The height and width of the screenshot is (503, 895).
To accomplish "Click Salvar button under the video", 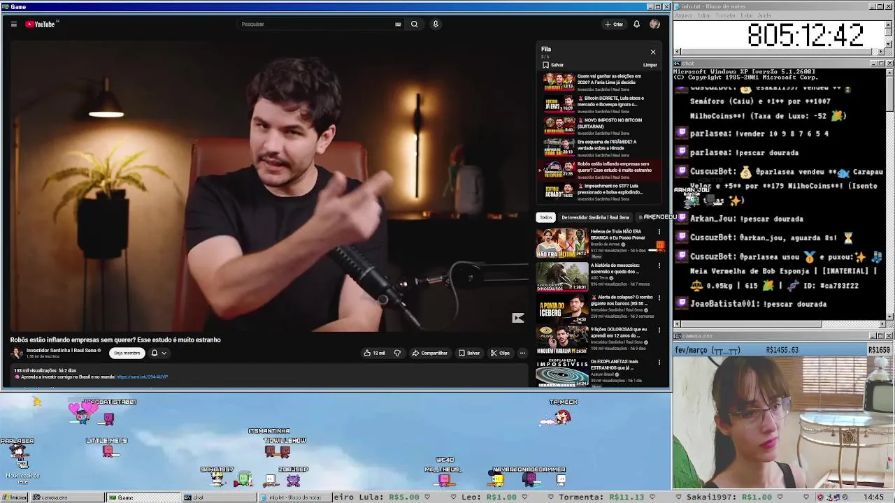I will coord(468,353).
